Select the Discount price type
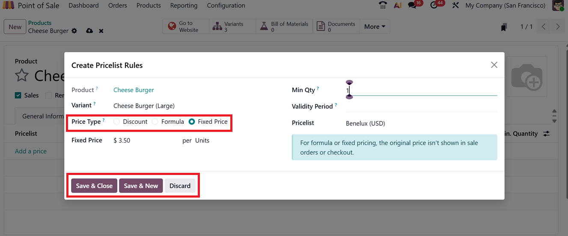 117,122
